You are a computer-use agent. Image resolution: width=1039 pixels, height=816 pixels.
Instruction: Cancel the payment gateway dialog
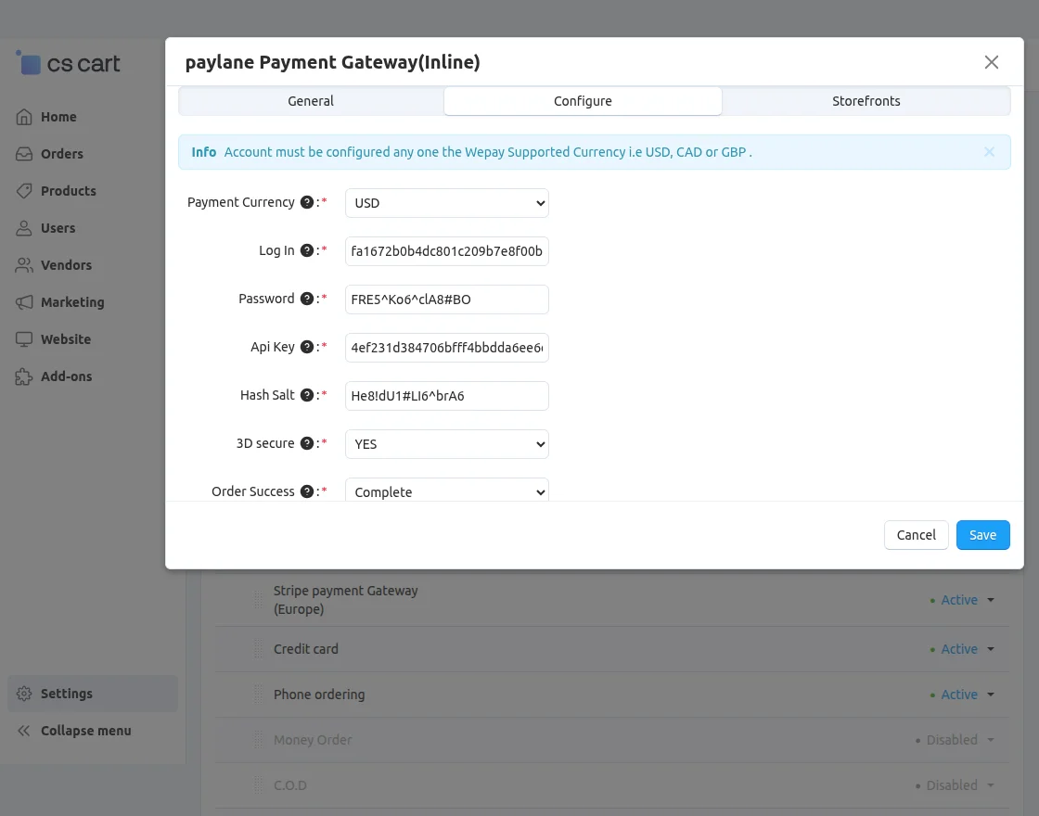point(917,535)
